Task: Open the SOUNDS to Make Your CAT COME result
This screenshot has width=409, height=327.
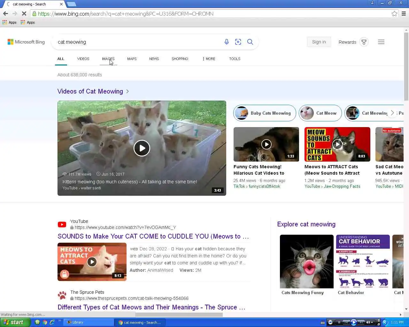Action: point(153,236)
